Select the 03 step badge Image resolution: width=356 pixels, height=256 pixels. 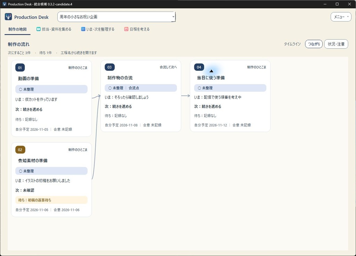110,67
